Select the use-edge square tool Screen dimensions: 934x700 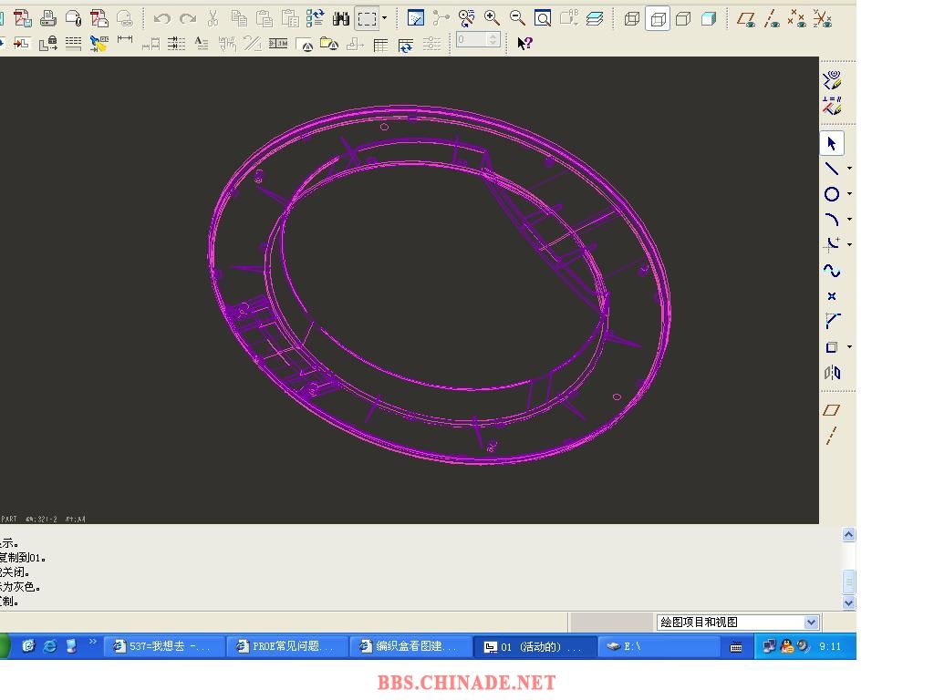point(832,347)
